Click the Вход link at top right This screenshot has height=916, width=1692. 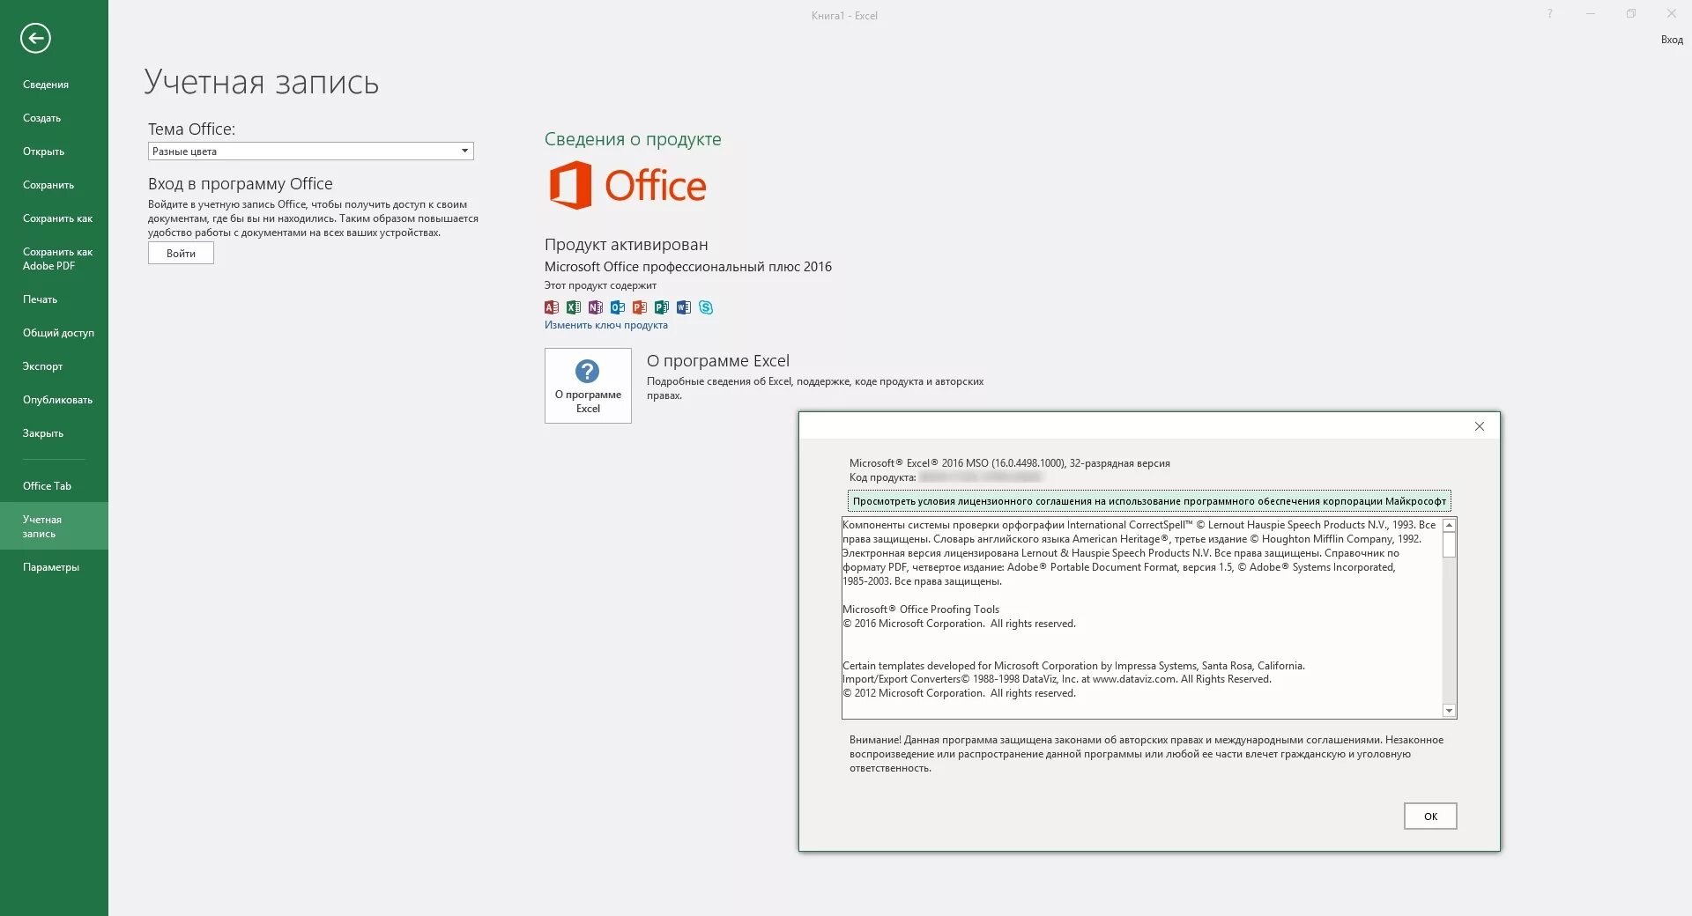[1672, 40]
